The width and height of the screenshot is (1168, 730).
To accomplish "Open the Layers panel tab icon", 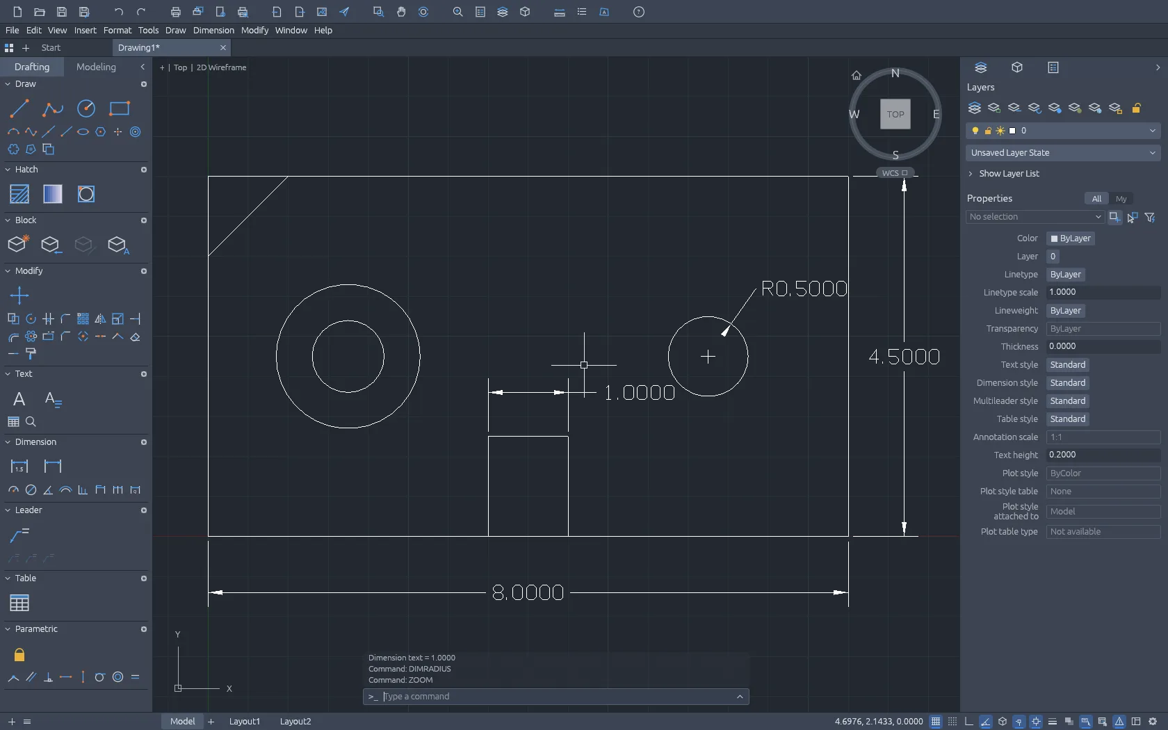I will coord(981,67).
